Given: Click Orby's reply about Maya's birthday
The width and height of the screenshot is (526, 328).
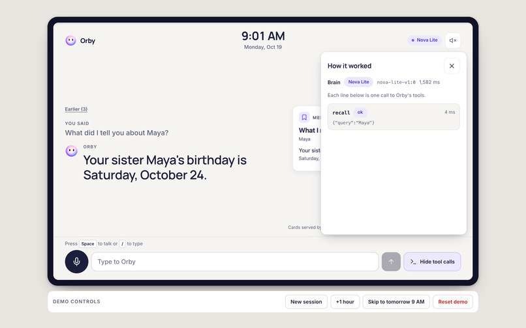Looking at the screenshot, I should pos(164,167).
